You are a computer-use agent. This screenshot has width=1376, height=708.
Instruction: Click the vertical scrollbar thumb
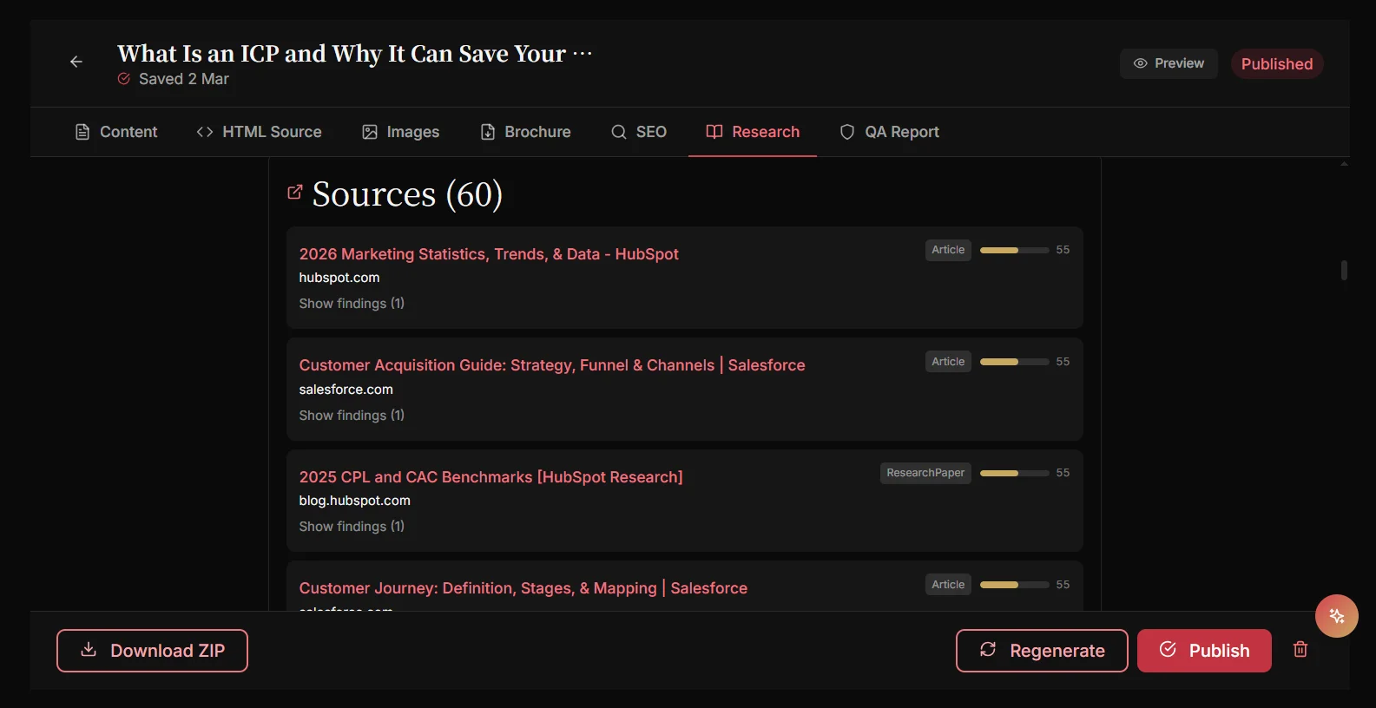coord(1344,271)
